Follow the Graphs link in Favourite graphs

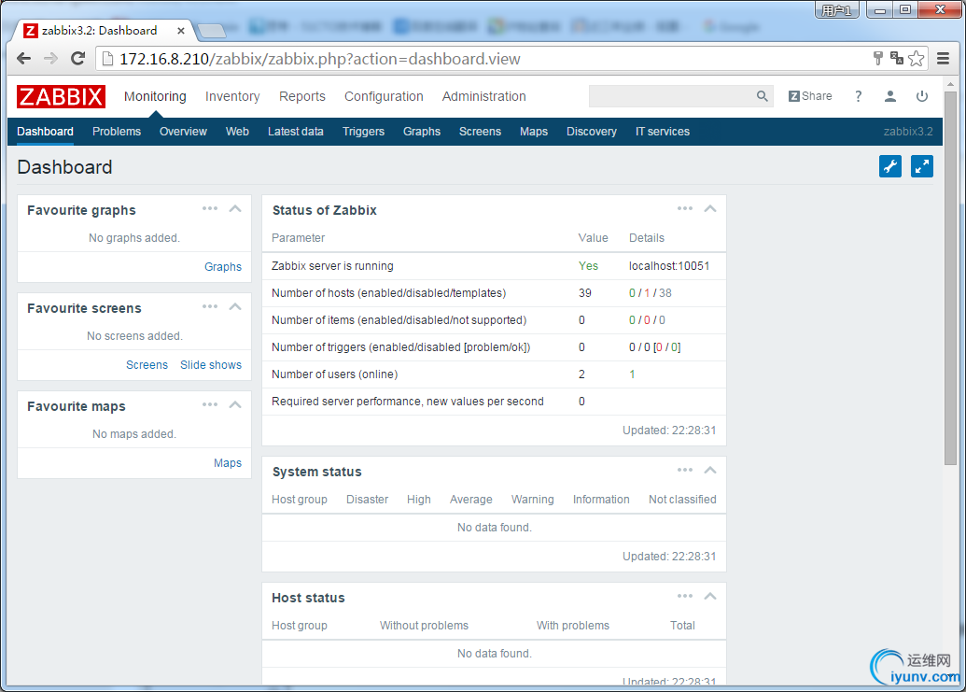[x=223, y=267]
